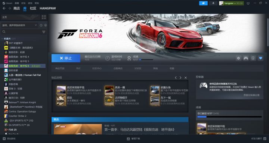Screen dimensions: 269x143
Task: Click the EA SPORTS FC 26 icon
Action: click(x=6, y=125)
